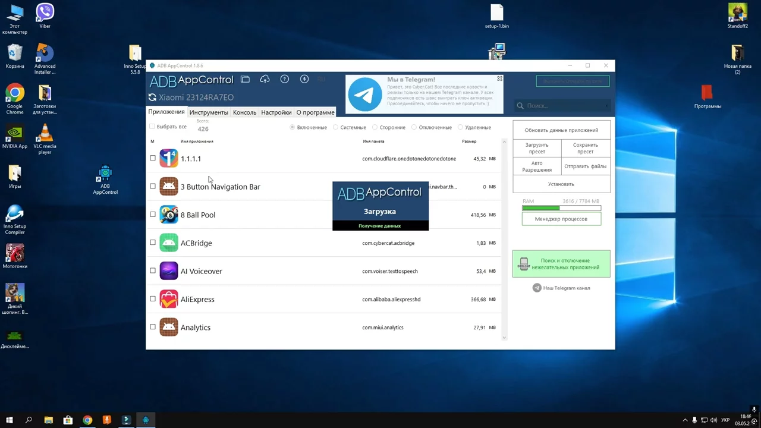Check the 'Выбрать все' checkbox
Image resolution: width=761 pixels, height=428 pixels.
(152, 127)
